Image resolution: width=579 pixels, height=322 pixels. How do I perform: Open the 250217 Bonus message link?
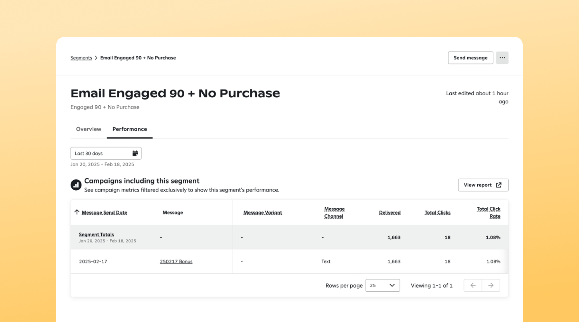point(176,261)
